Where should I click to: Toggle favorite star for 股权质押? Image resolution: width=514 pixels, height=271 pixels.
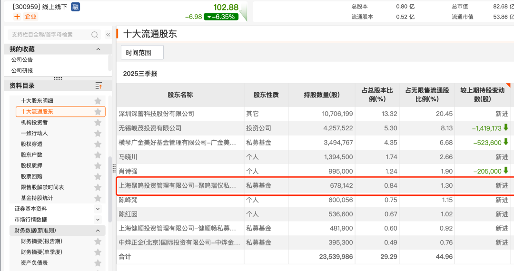[98, 165]
